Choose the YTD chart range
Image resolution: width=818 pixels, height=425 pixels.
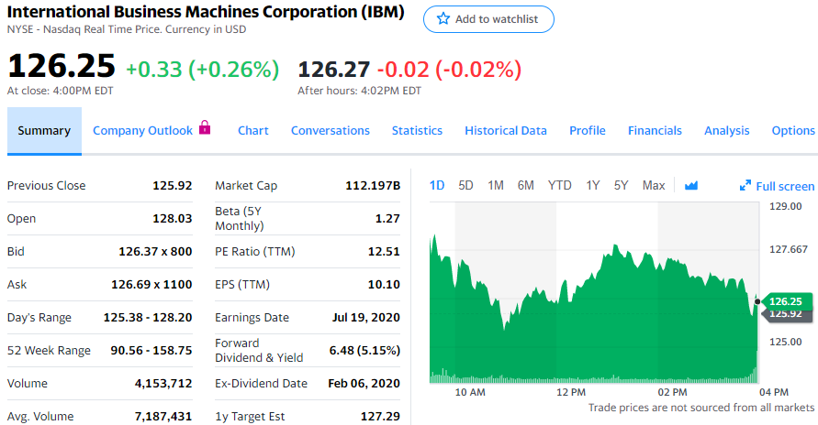[x=559, y=185]
